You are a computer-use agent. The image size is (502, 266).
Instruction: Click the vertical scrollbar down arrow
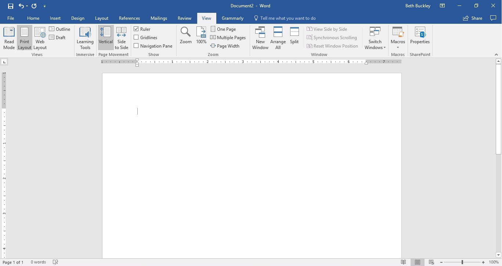pos(498,255)
